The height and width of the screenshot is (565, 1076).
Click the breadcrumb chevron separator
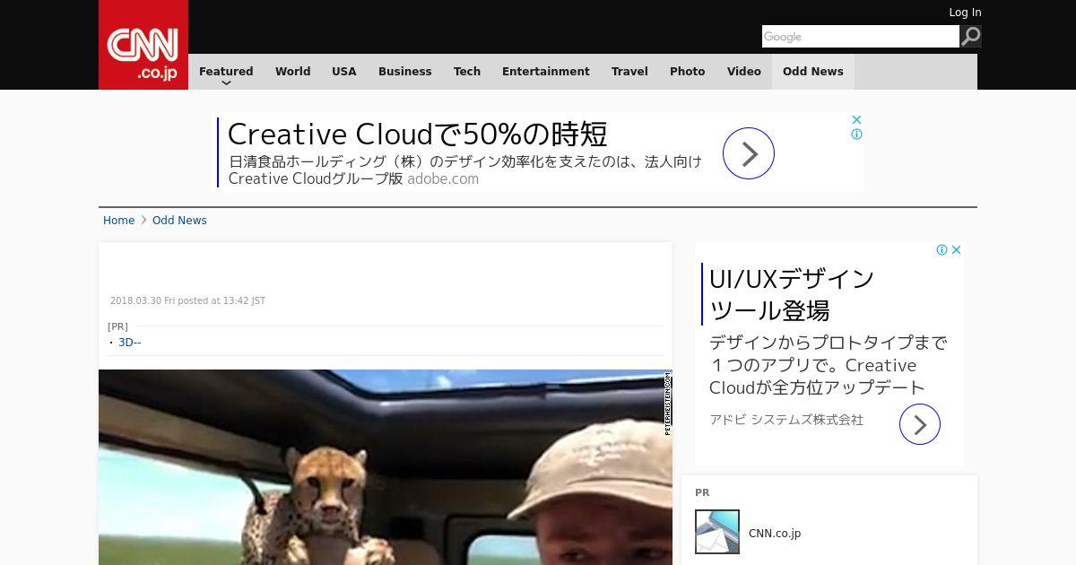(x=143, y=220)
